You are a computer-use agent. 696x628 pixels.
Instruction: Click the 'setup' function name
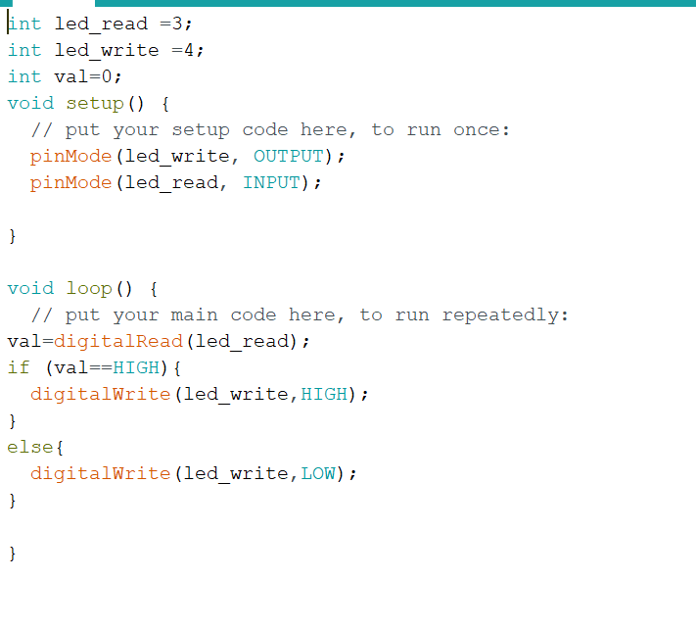[94, 103]
